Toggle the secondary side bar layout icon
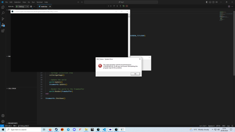235x132 pixels. [x=213, y=2]
